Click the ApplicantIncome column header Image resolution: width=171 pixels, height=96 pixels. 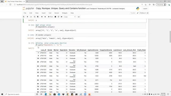click(x=93, y=50)
